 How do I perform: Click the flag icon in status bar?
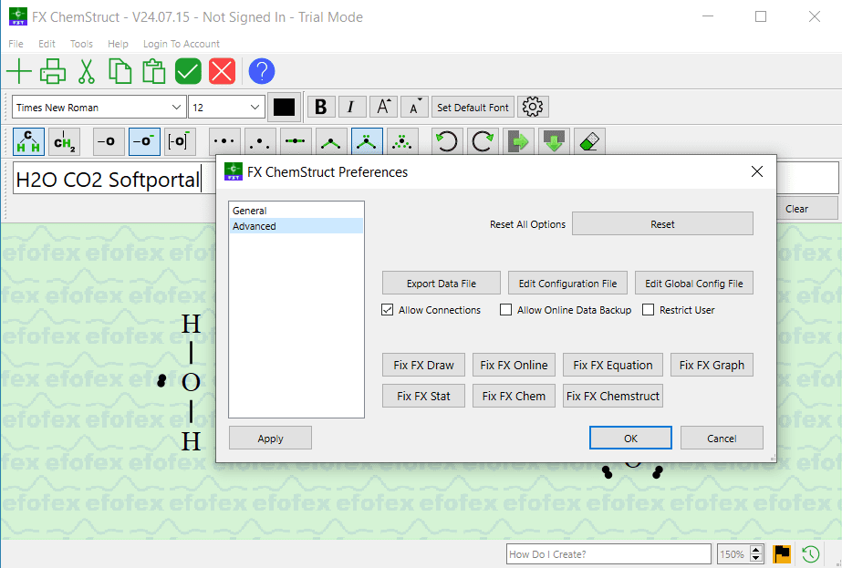(x=782, y=553)
